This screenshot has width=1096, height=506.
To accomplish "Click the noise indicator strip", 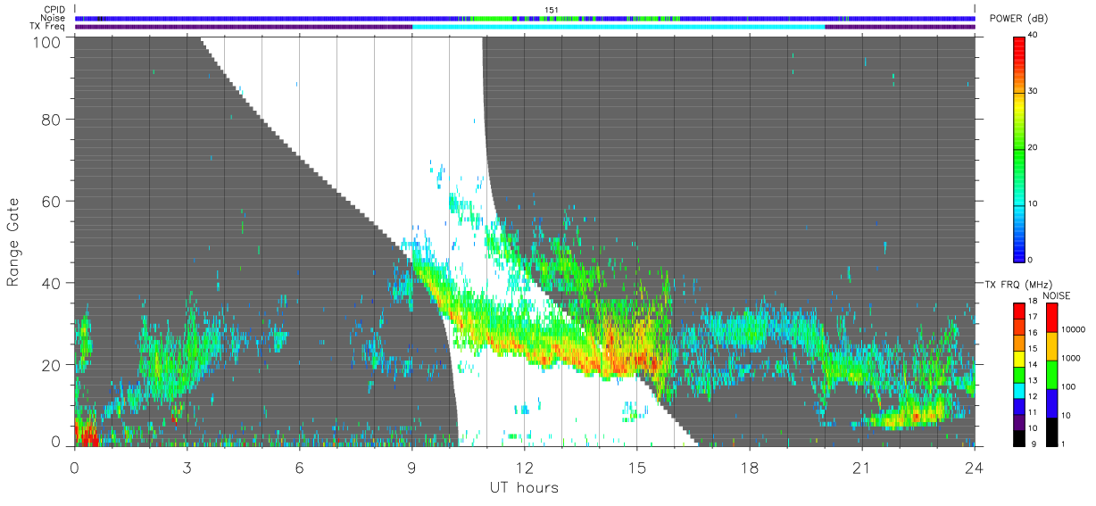I will [x=524, y=18].
